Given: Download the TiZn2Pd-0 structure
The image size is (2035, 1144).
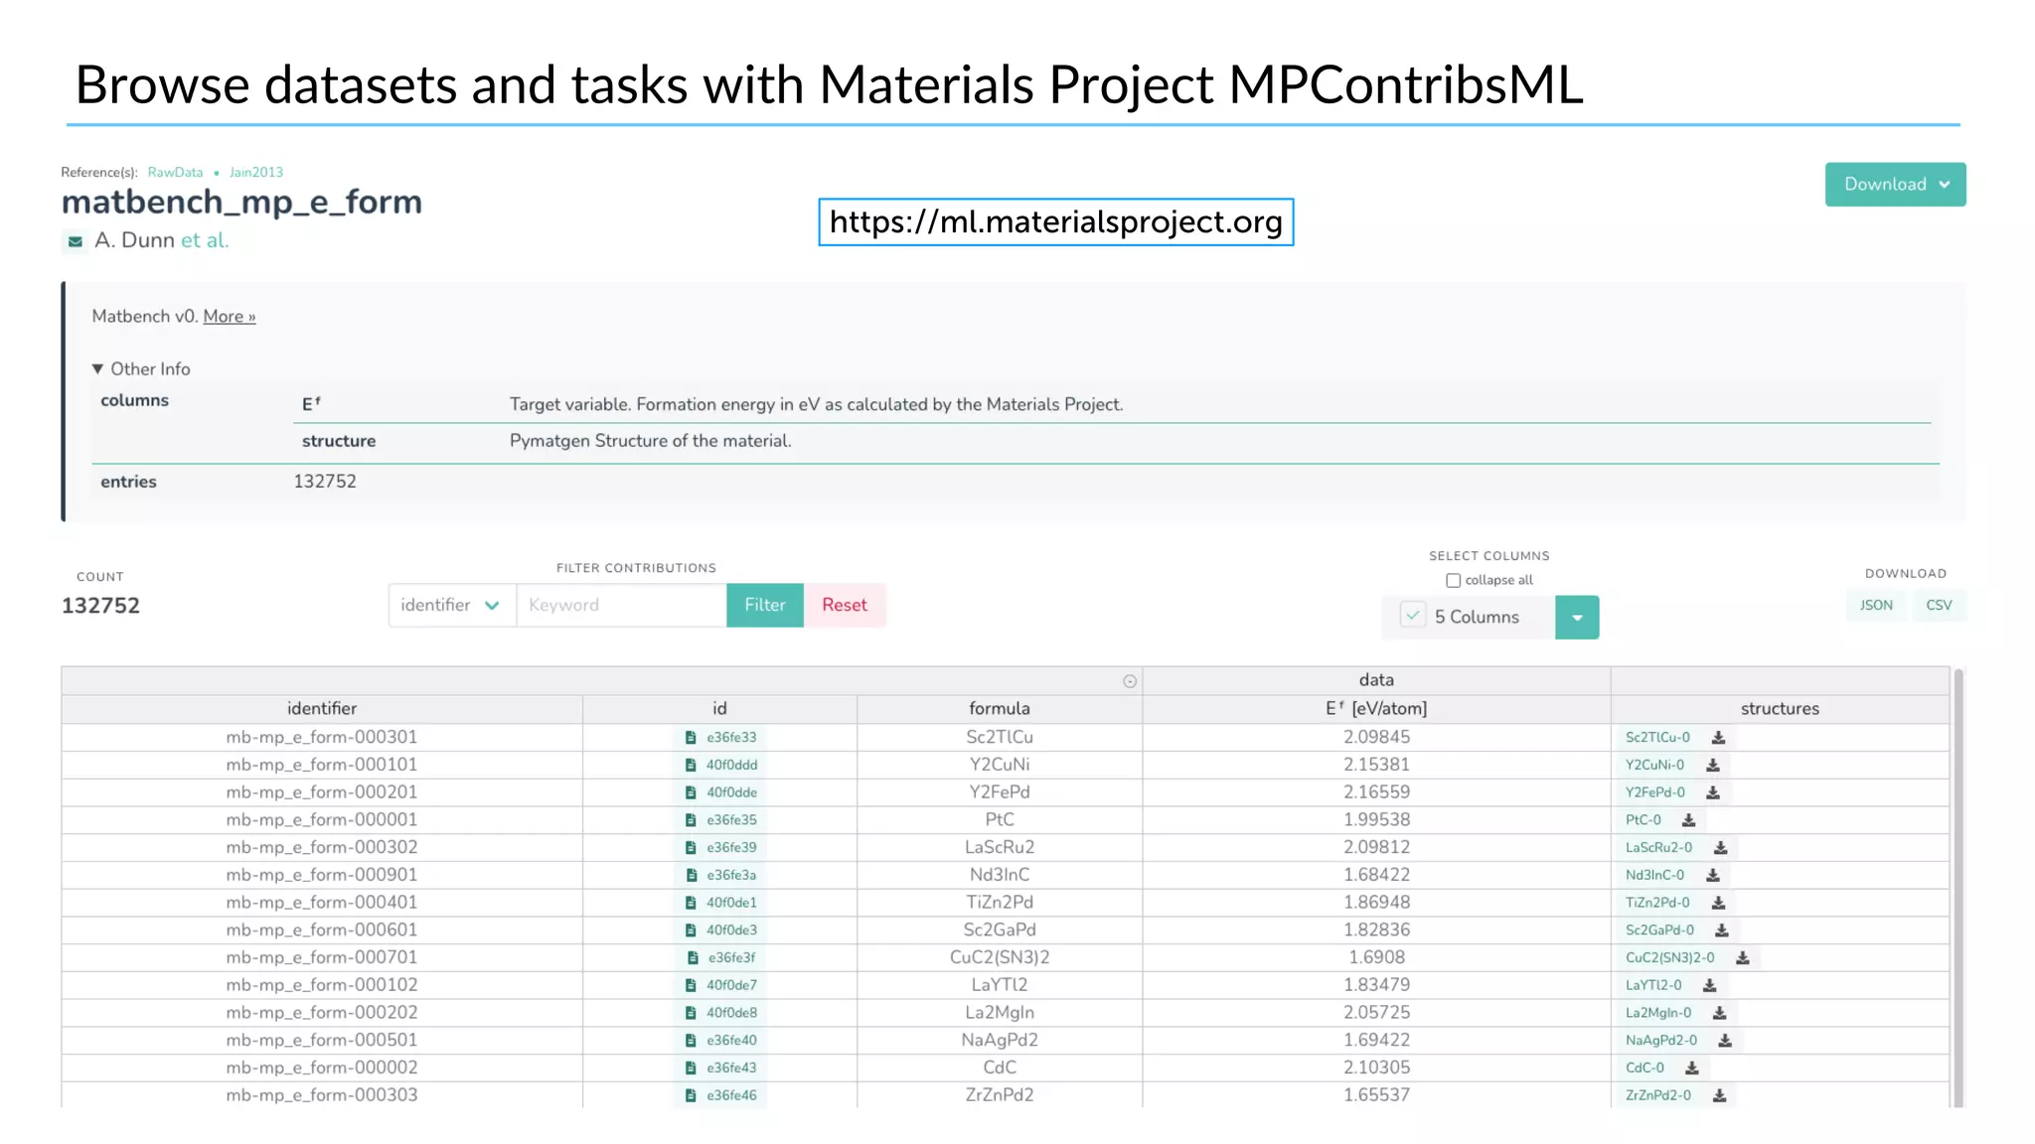Looking at the screenshot, I should coord(1718,904).
